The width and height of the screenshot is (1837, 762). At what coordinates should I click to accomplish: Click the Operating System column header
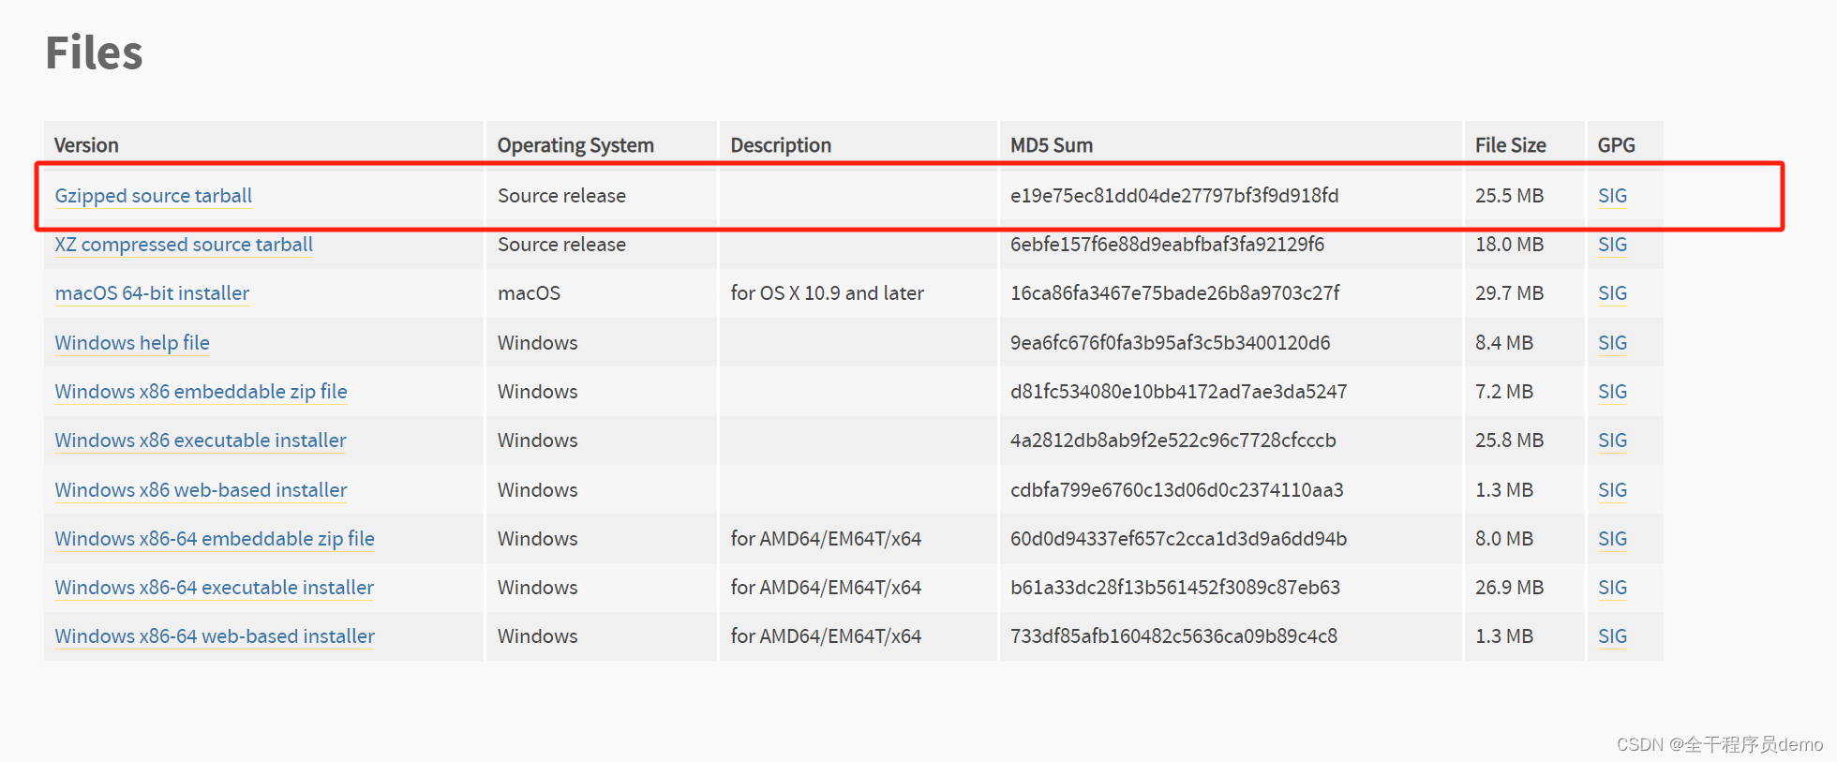(x=575, y=145)
